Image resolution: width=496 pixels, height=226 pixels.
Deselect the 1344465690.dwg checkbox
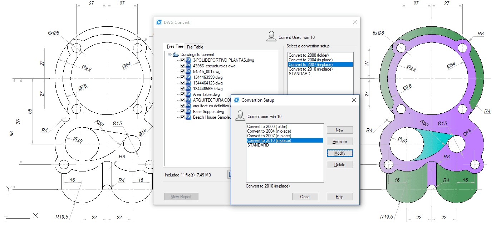click(x=183, y=89)
